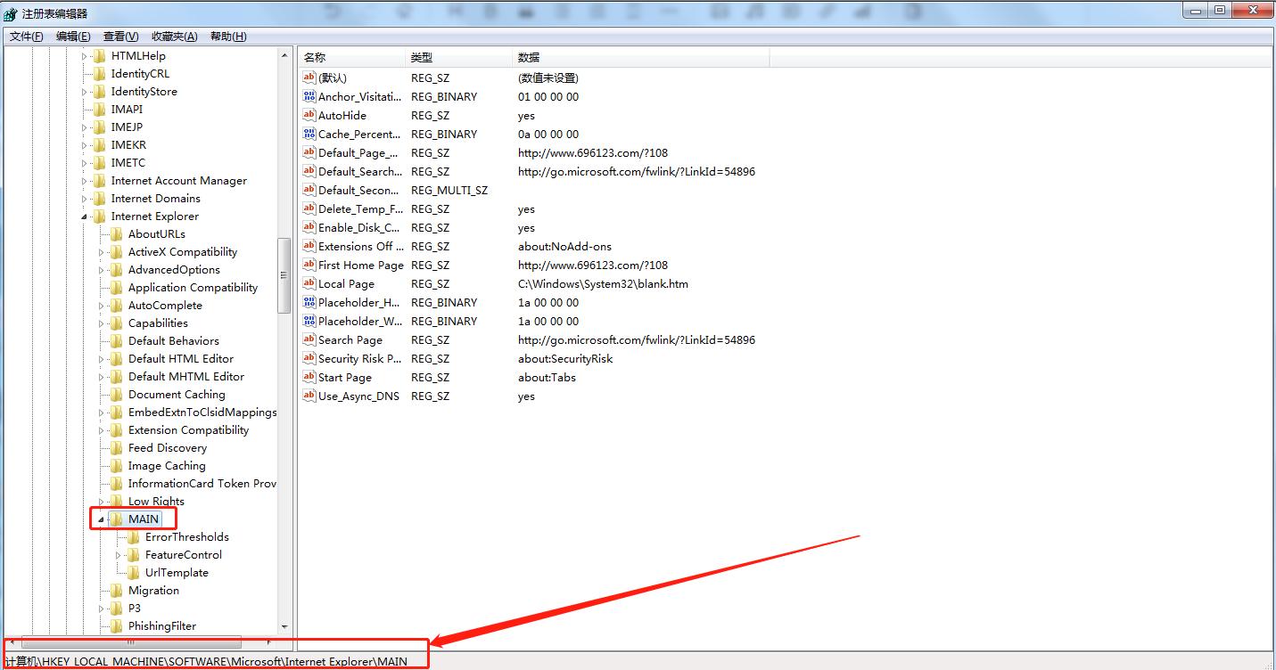
Task: Expand the ActiveX Compatibility key
Action: (102, 252)
